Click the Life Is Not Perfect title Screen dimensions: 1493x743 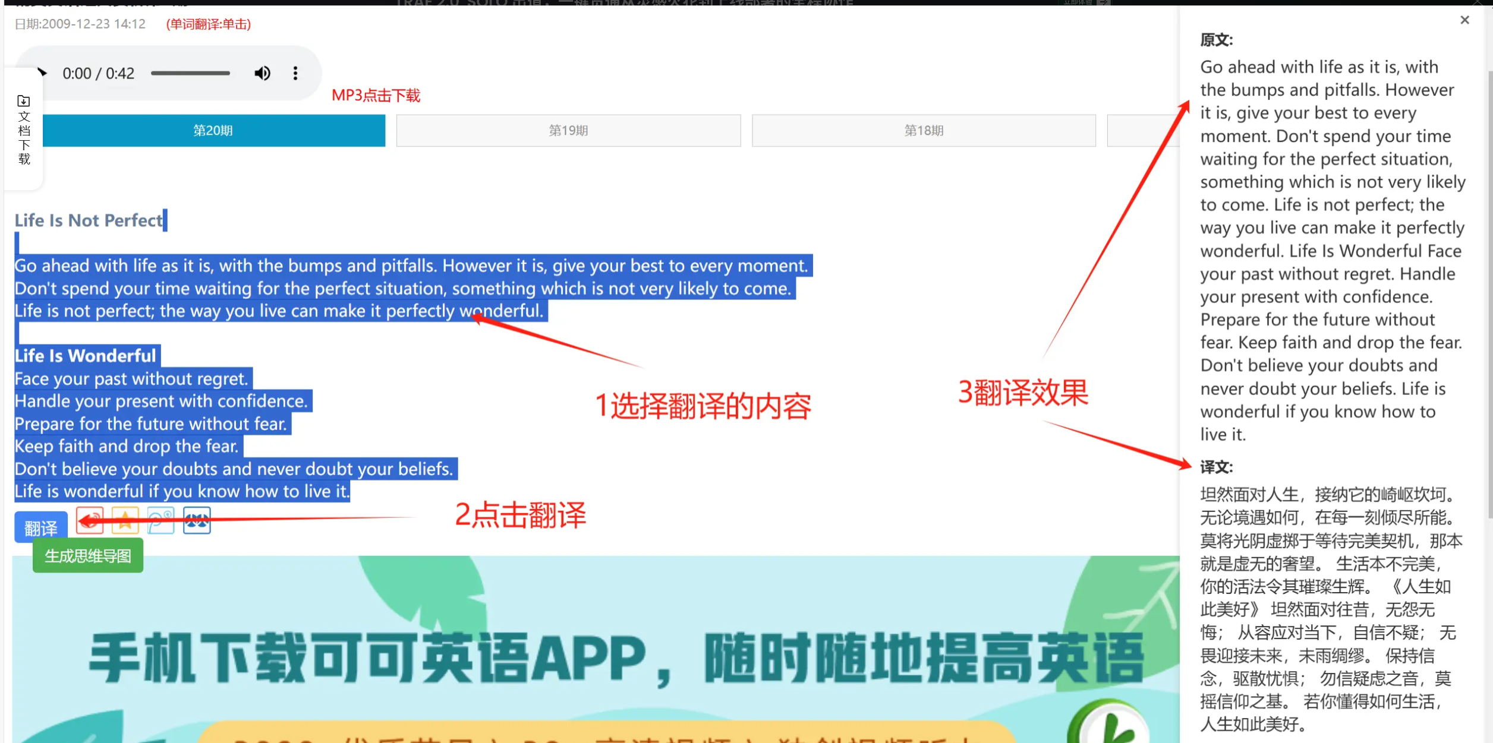[x=89, y=220]
